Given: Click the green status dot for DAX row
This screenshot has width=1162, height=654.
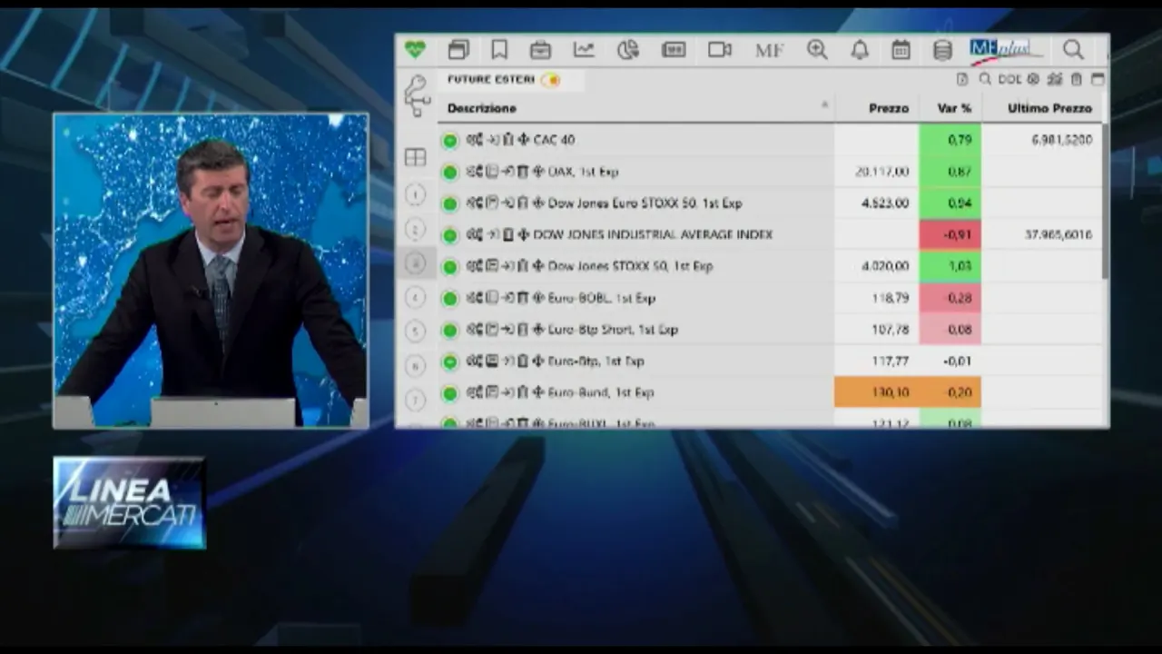Looking at the screenshot, I should pyautogui.click(x=450, y=172).
